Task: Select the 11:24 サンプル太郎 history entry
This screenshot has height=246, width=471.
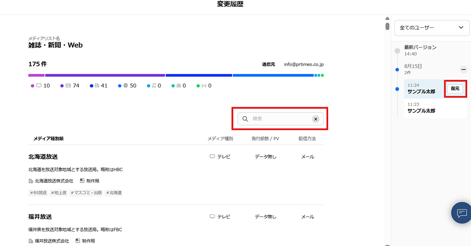Action: coord(424,89)
